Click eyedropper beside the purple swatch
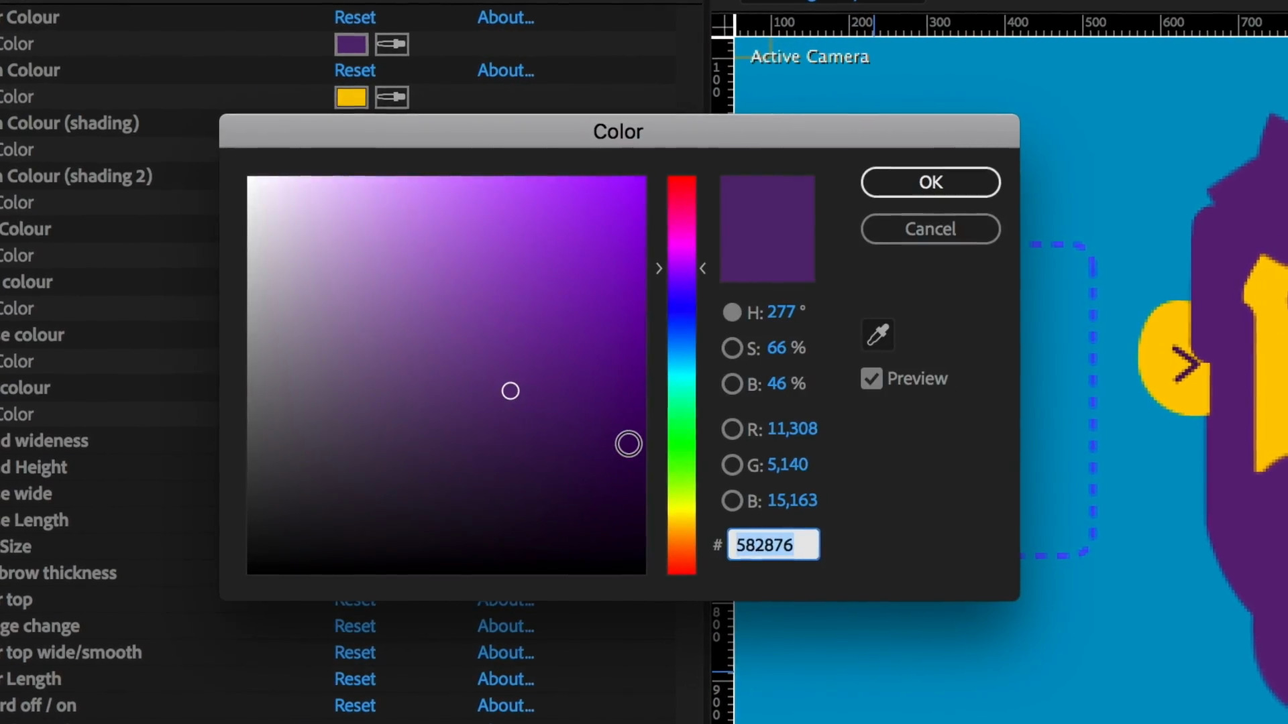The height and width of the screenshot is (724, 1288). (392, 44)
